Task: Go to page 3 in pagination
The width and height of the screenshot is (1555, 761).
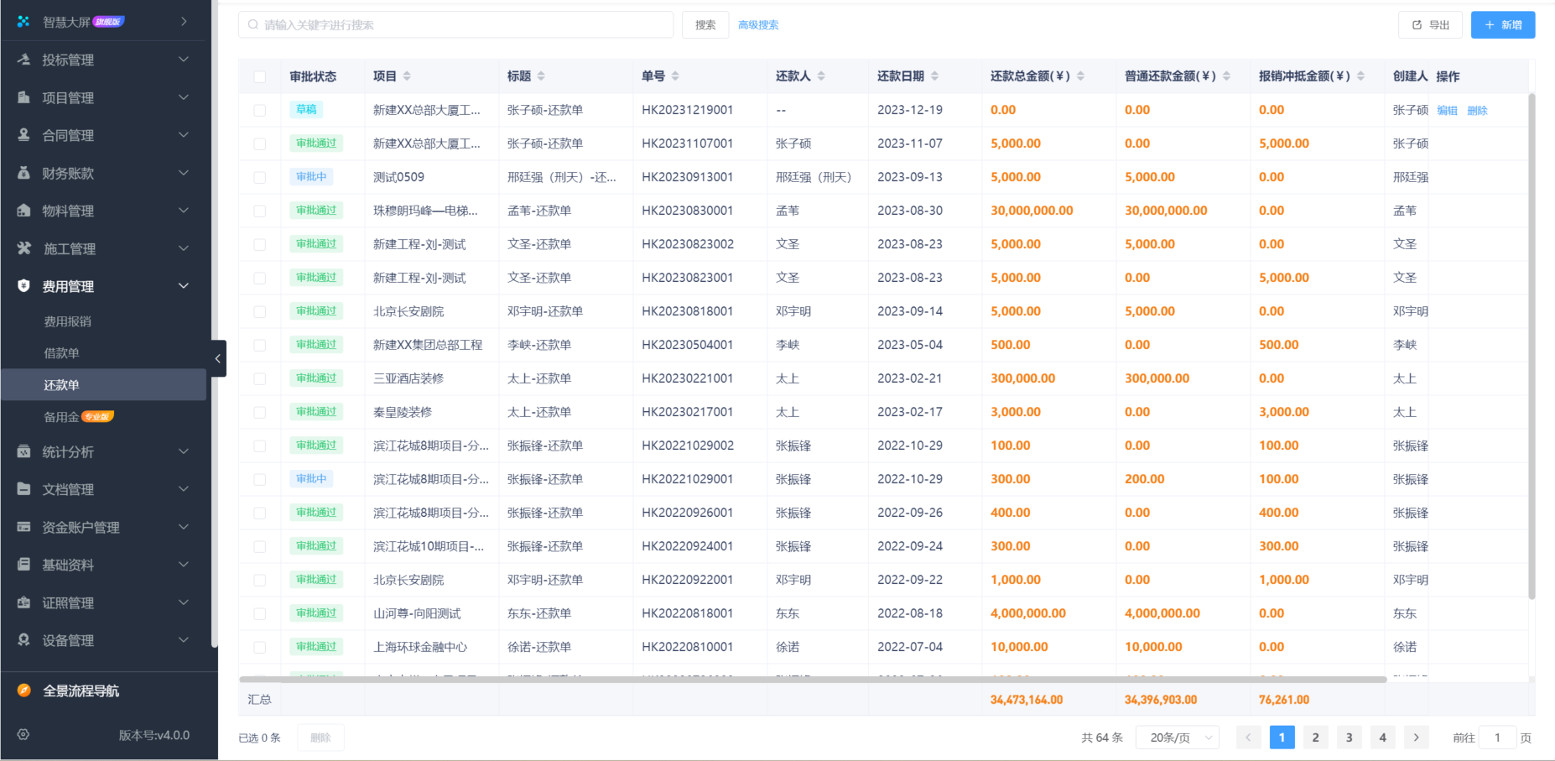Action: point(1349,738)
